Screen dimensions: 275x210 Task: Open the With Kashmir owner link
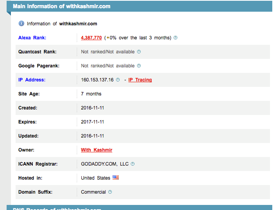[x=96, y=150]
